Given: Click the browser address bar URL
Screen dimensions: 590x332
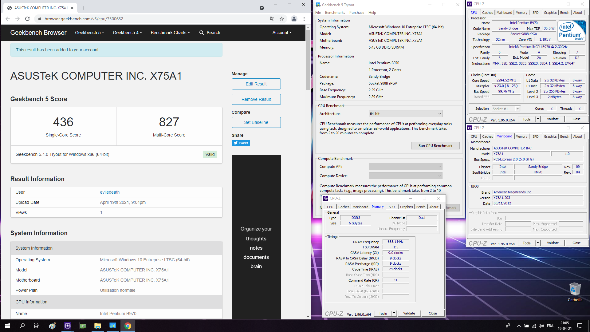Looking at the screenshot, I should pyautogui.click(x=84, y=19).
